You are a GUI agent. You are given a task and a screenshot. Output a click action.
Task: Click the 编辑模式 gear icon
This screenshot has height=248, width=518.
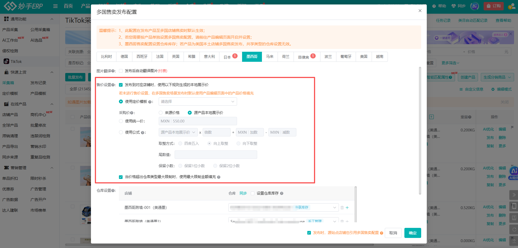coord(493,89)
